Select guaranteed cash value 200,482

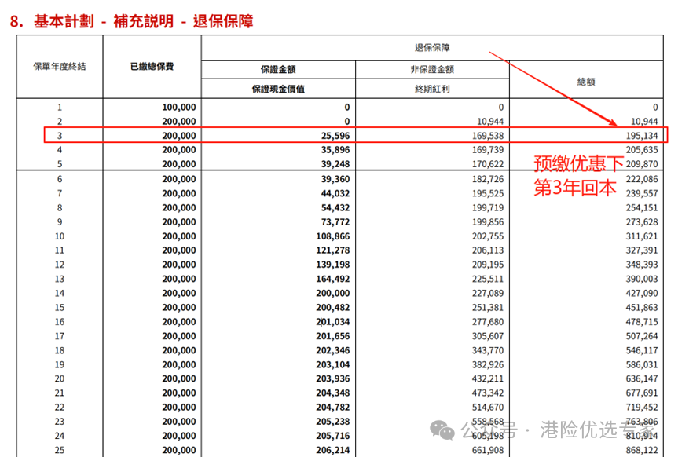click(x=332, y=307)
